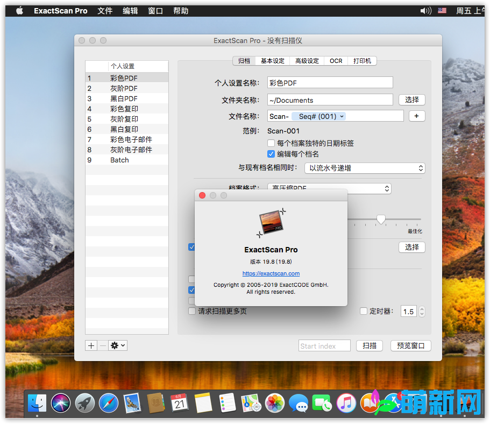This screenshot has height=424, width=490.
Task: Click 选择 button below quality slider
Action: pyautogui.click(x=412, y=247)
